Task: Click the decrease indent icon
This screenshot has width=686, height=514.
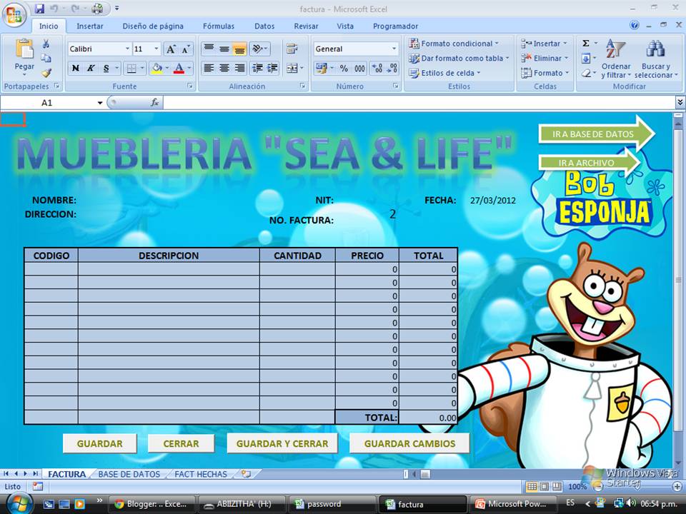Action: [258, 69]
